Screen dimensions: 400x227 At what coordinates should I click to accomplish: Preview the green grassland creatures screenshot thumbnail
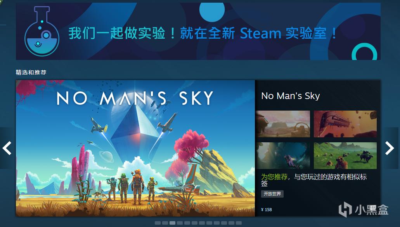point(345,155)
